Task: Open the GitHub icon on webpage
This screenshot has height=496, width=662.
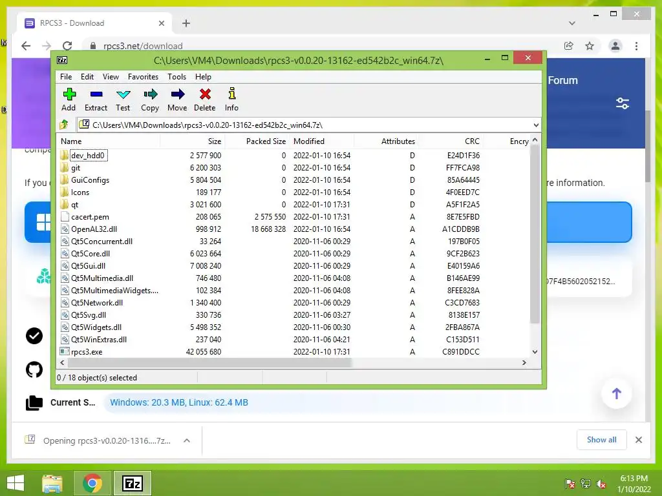Action: [34, 369]
